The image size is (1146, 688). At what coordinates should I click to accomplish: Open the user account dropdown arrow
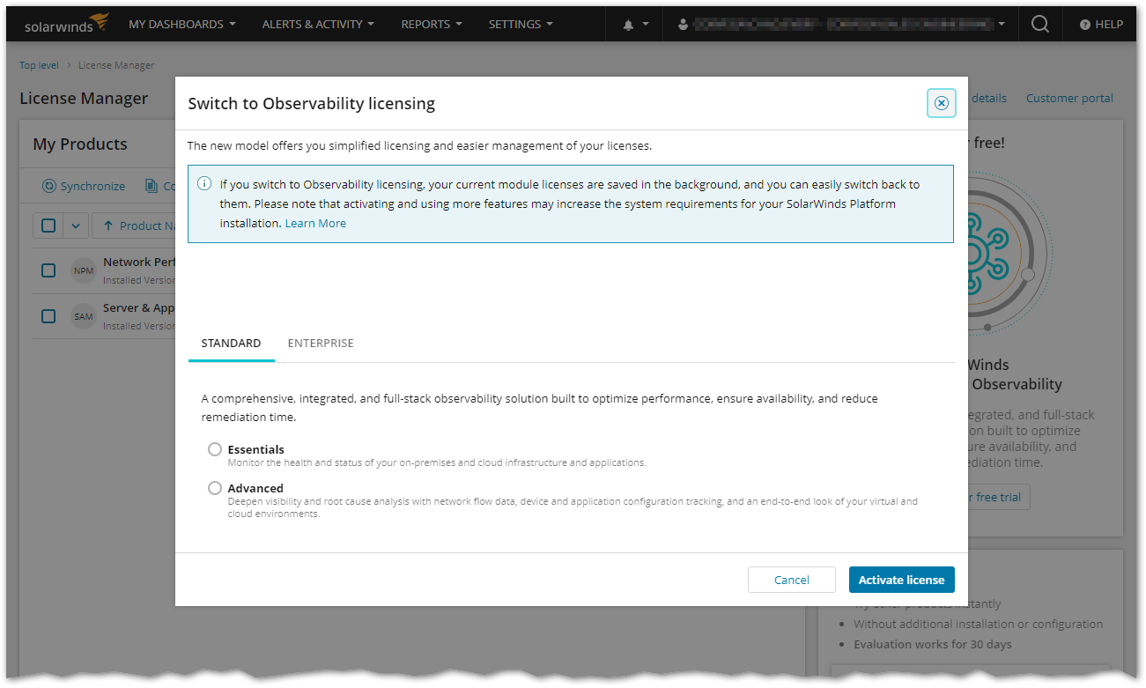pyautogui.click(x=1002, y=25)
